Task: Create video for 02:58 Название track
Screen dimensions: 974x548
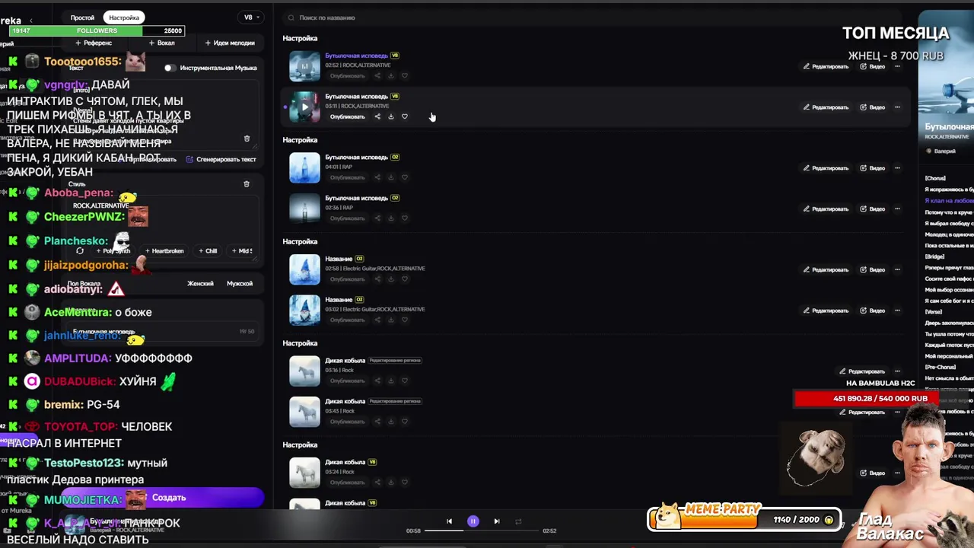Action: 873,269
